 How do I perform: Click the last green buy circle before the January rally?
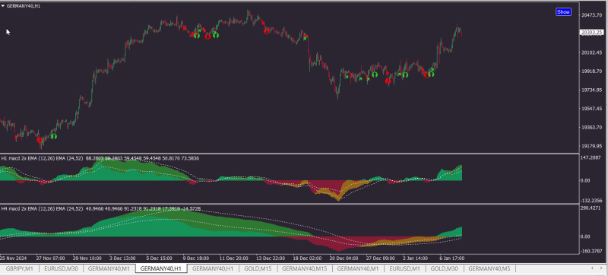431,74
